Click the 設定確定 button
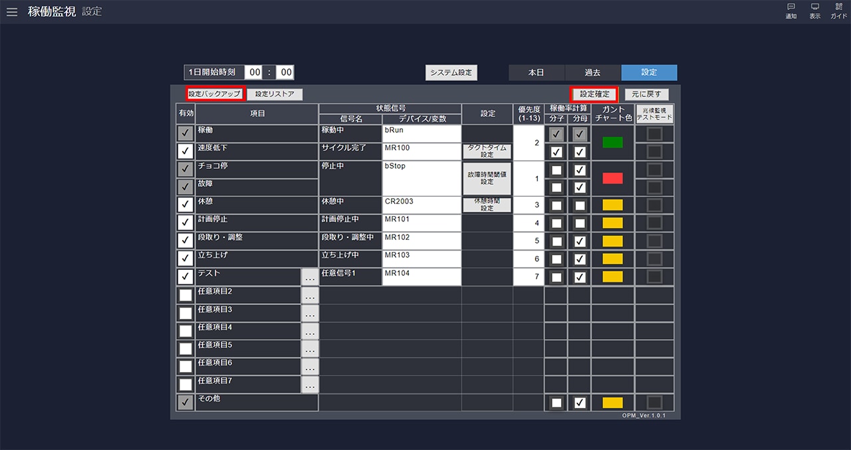Viewport: 851px width, 450px height. click(x=594, y=94)
